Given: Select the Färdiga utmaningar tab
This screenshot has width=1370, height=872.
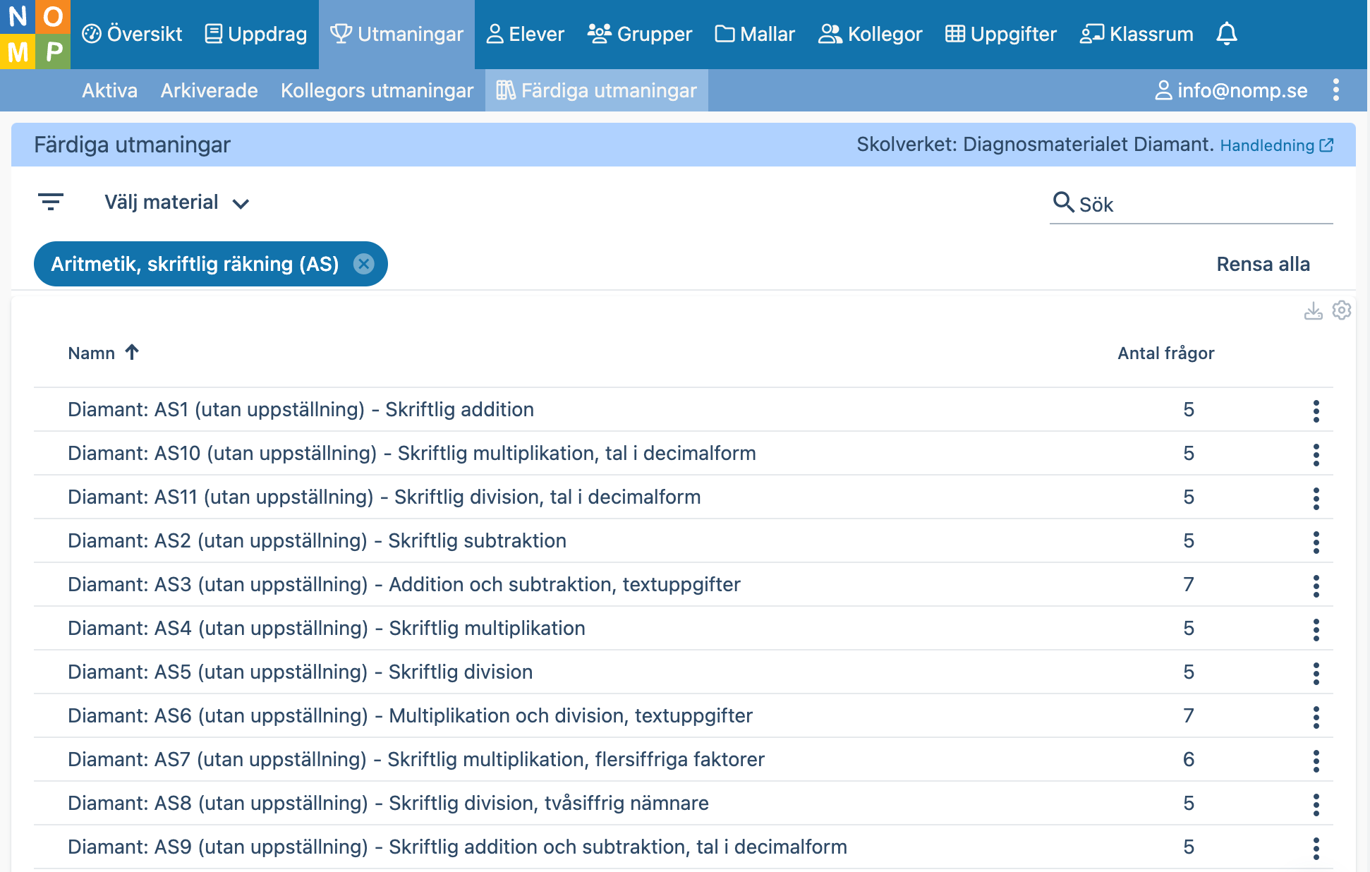Looking at the screenshot, I should 596,90.
